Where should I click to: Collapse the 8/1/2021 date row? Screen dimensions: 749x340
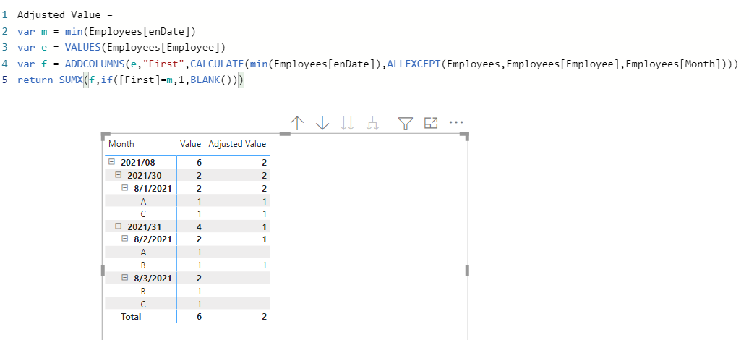coord(125,188)
